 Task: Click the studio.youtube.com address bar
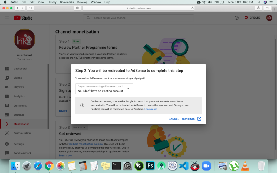pos(138,8)
